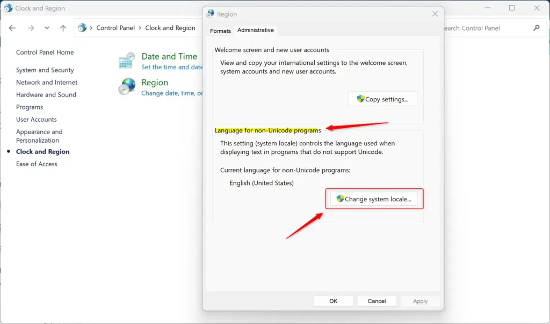
Task: Open Network and Internet category
Action: 47,82
